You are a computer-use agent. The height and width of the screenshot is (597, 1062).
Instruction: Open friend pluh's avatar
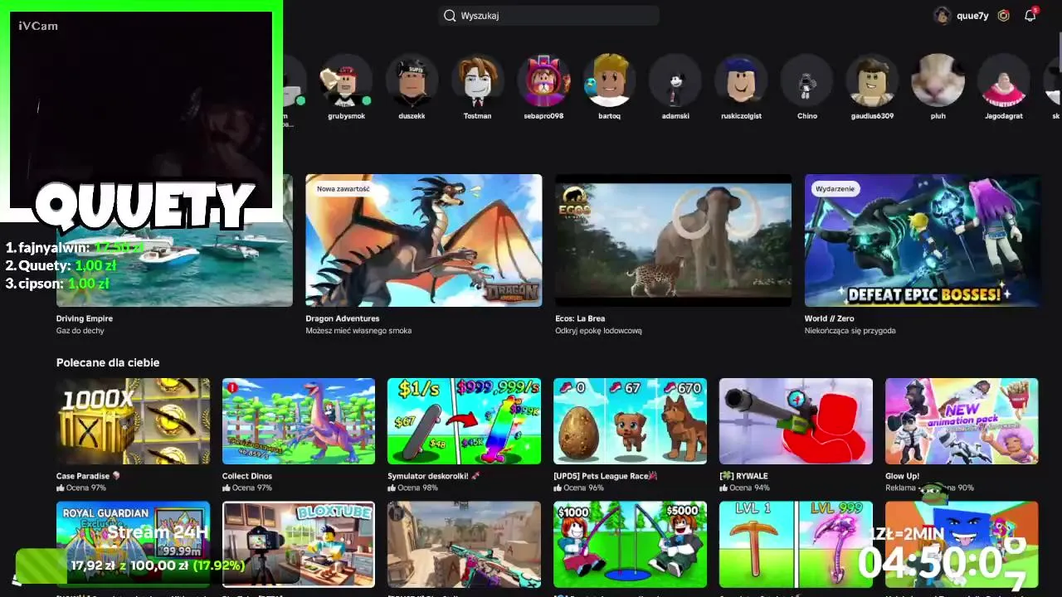coord(938,80)
